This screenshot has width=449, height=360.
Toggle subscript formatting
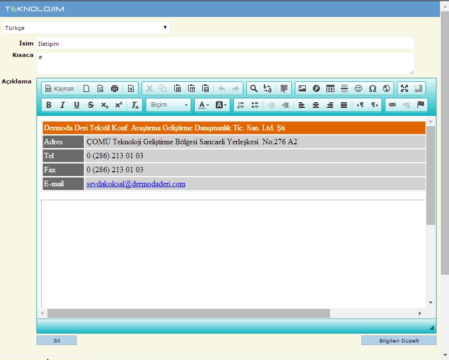105,105
